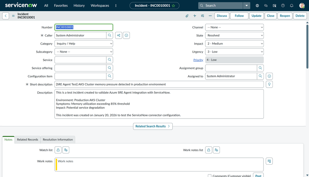Preview Caller record info icon
The height and width of the screenshot is (177, 309).
point(126,35)
